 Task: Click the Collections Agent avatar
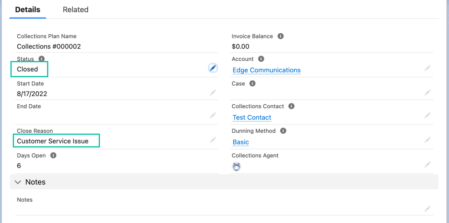click(x=236, y=166)
